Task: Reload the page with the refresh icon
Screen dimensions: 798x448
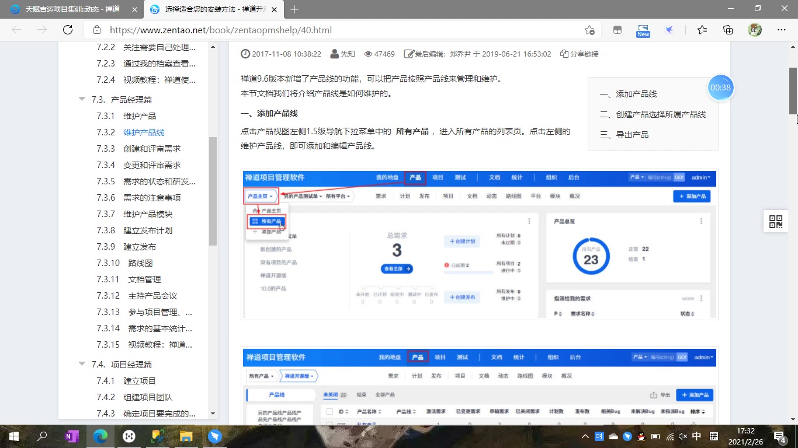Action: click(x=68, y=30)
